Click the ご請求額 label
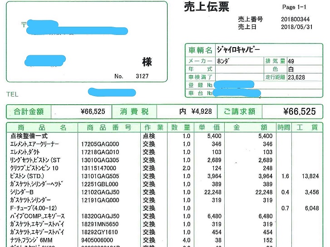 (240, 111)
